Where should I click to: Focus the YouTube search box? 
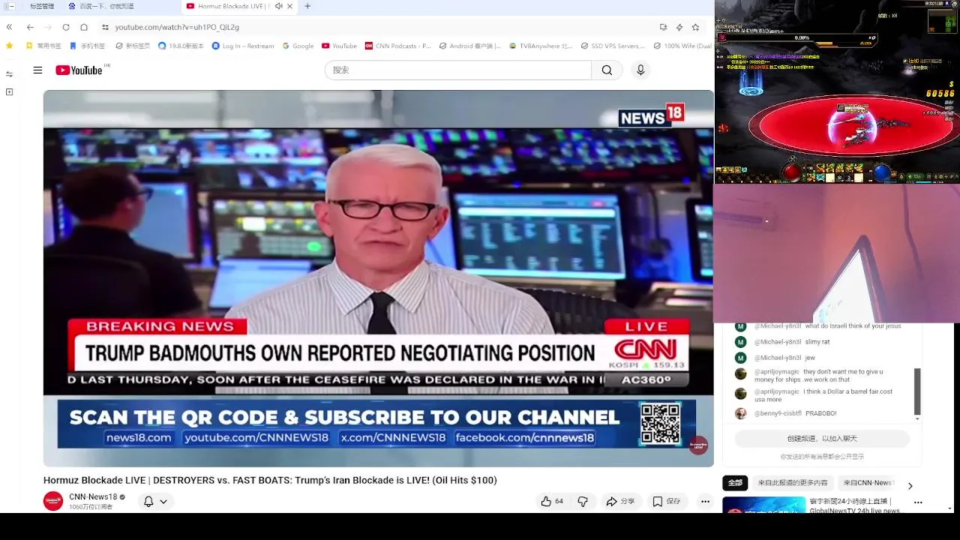458,70
